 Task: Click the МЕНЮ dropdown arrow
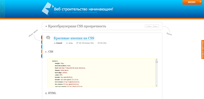pos(200,2)
